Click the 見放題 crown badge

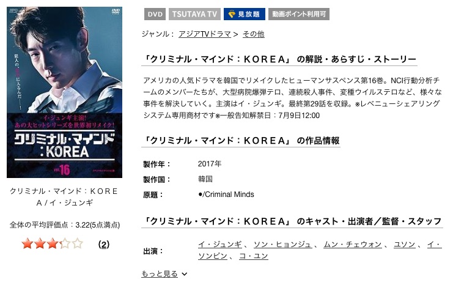[245, 14]
